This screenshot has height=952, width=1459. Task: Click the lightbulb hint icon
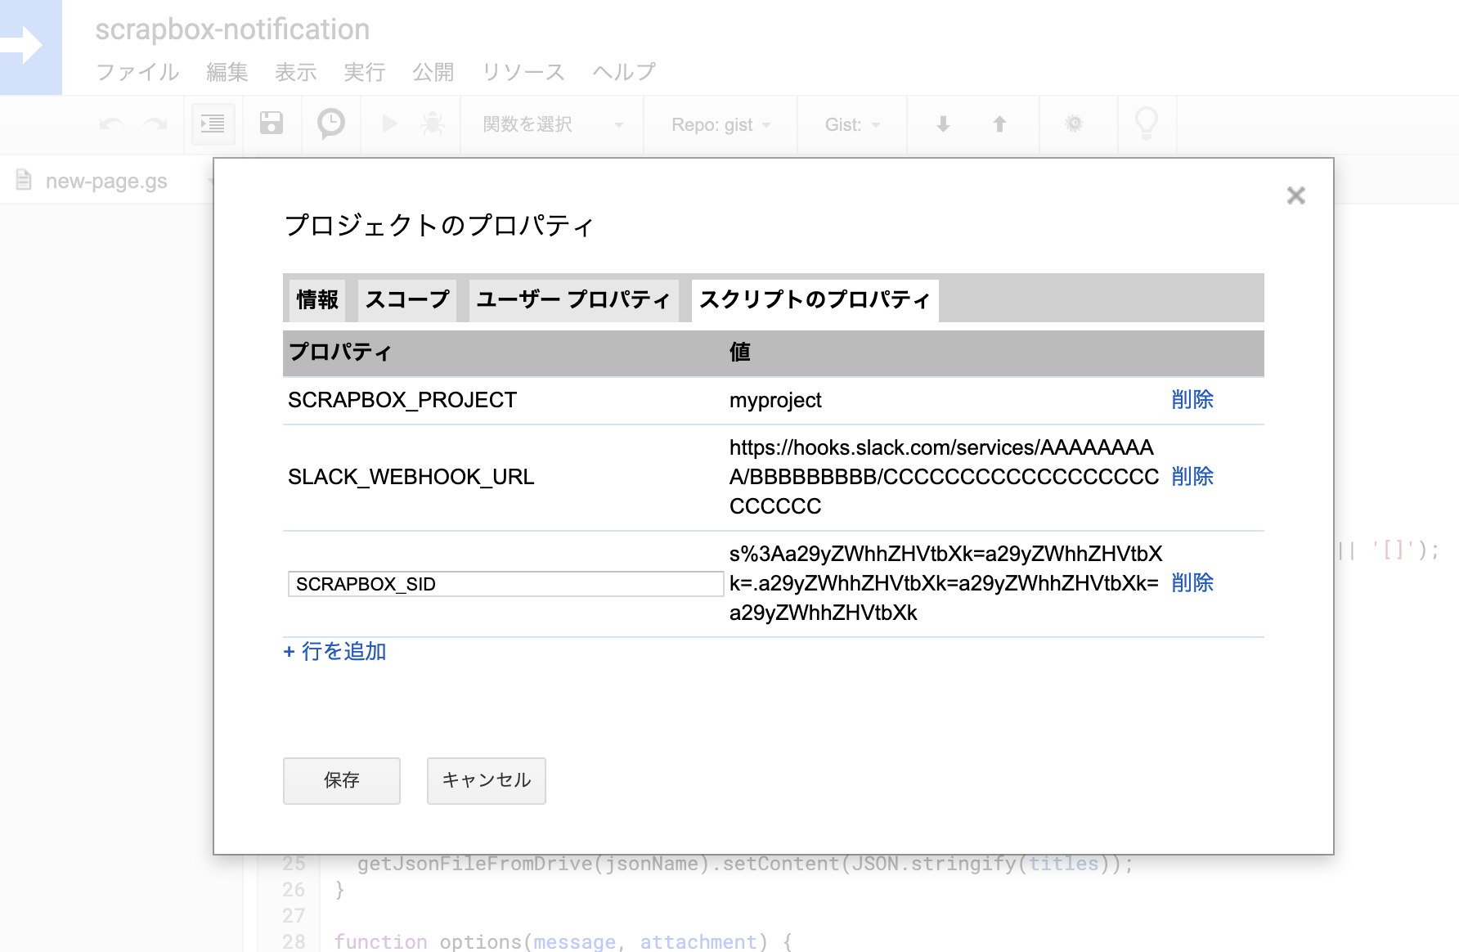point(1147,123)
